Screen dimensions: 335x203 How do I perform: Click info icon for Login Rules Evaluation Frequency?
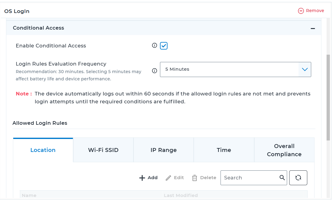click(155, 71)
